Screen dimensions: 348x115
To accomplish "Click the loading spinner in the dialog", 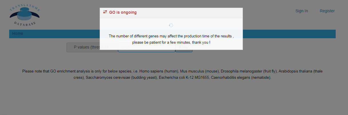I will pos(171,25).
